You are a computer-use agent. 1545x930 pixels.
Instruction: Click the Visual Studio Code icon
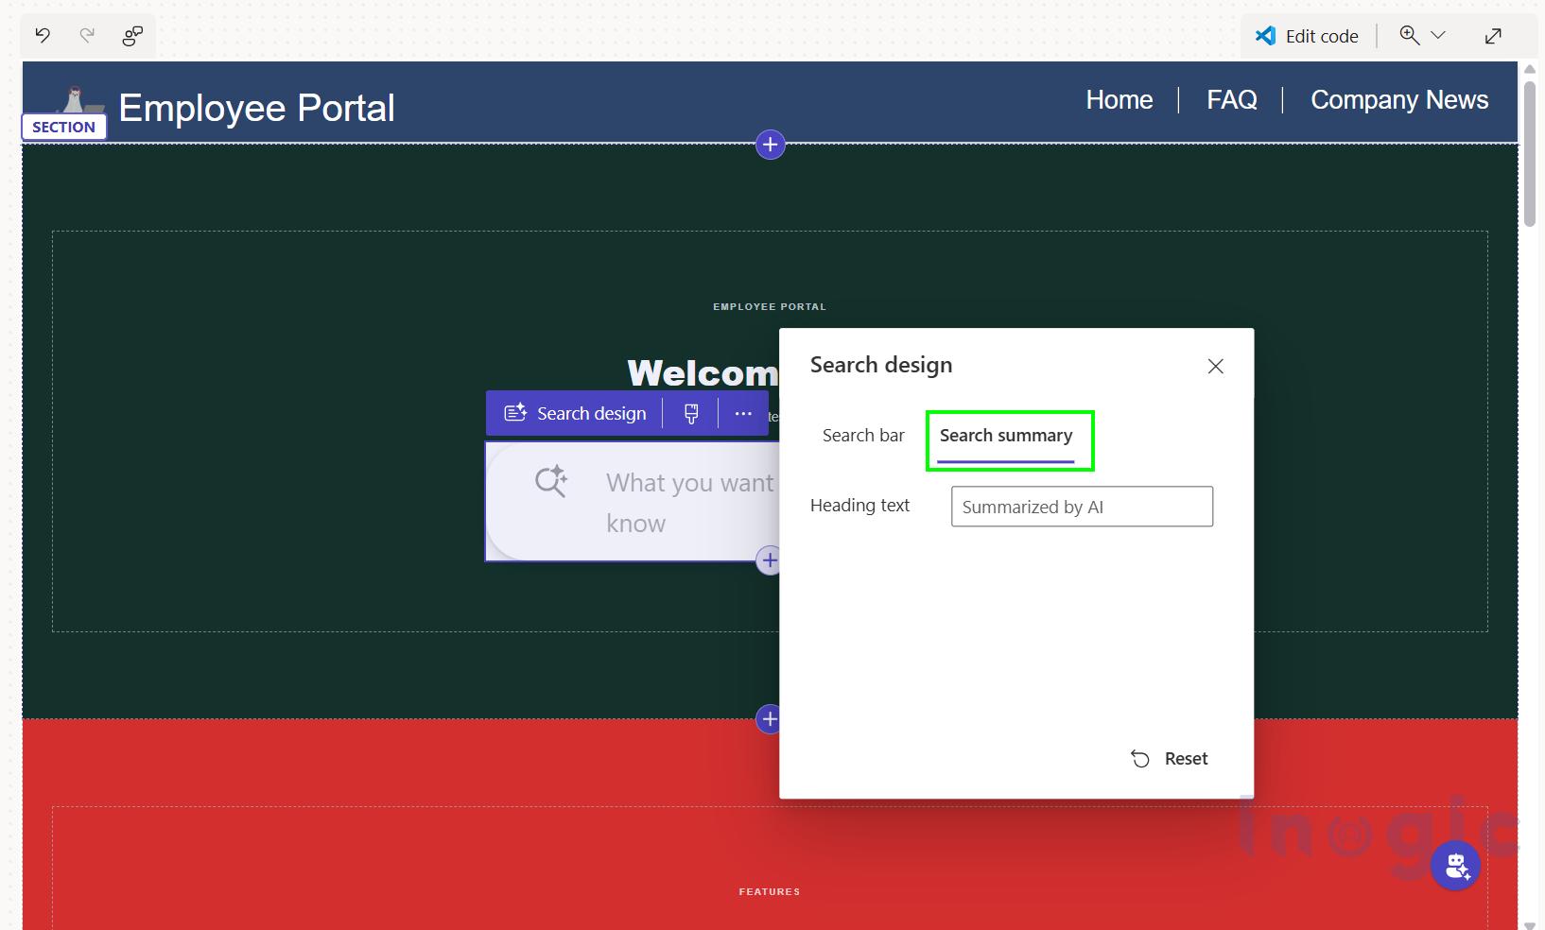tap(1265, 36)
